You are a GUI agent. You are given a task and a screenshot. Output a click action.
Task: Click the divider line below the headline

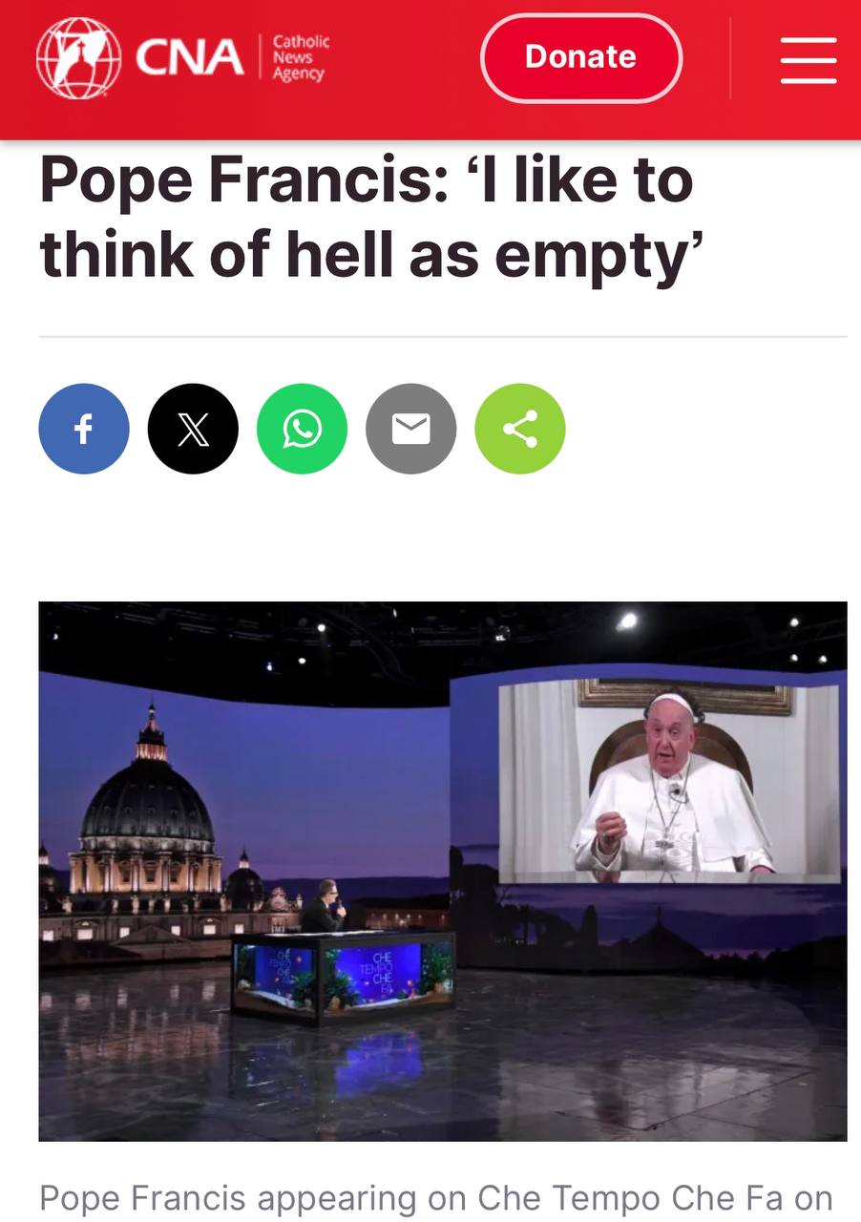click(443, 336)
